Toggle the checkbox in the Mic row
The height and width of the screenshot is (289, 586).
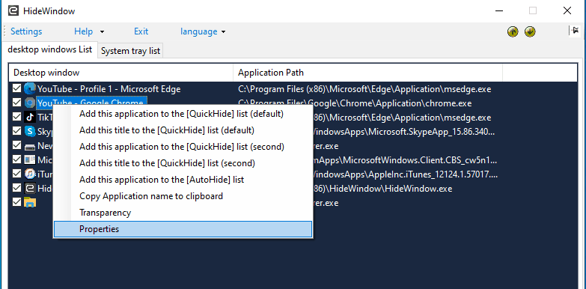pyautogui.click(x=16, y=159)
